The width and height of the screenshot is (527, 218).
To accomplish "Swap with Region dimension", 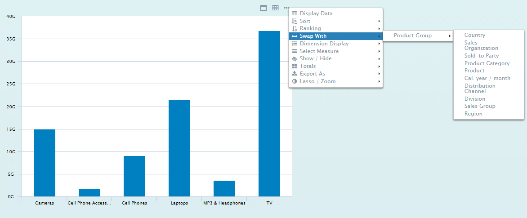I will tap(473, 114).
